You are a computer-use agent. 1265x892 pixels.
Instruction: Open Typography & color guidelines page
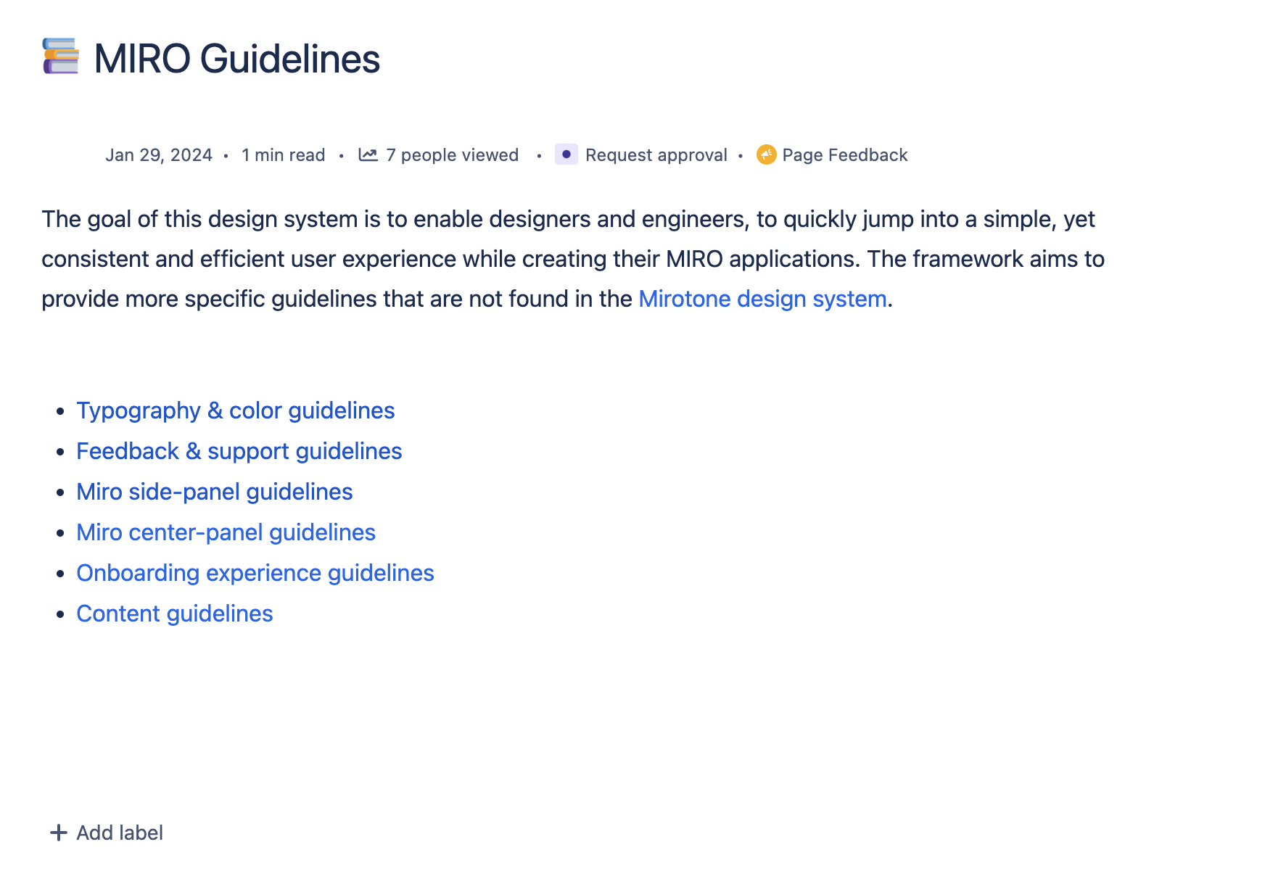236,410
